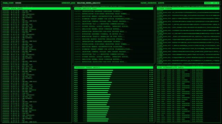Select the INTERCEPT THREAD MATRIX panel header
222x124 pixels.
tap(114, 68)
